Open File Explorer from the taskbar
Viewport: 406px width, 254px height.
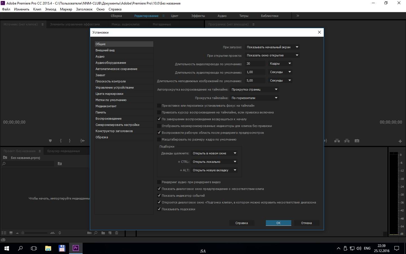[x=48, y=248]
